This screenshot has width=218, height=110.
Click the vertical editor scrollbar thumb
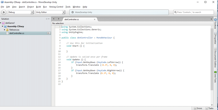[212, 59]
